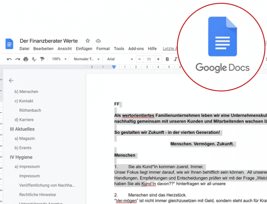Viewport: 267px width, 204px height.
Task: Toggle italic formatting
Action: [x=175, y=59]
